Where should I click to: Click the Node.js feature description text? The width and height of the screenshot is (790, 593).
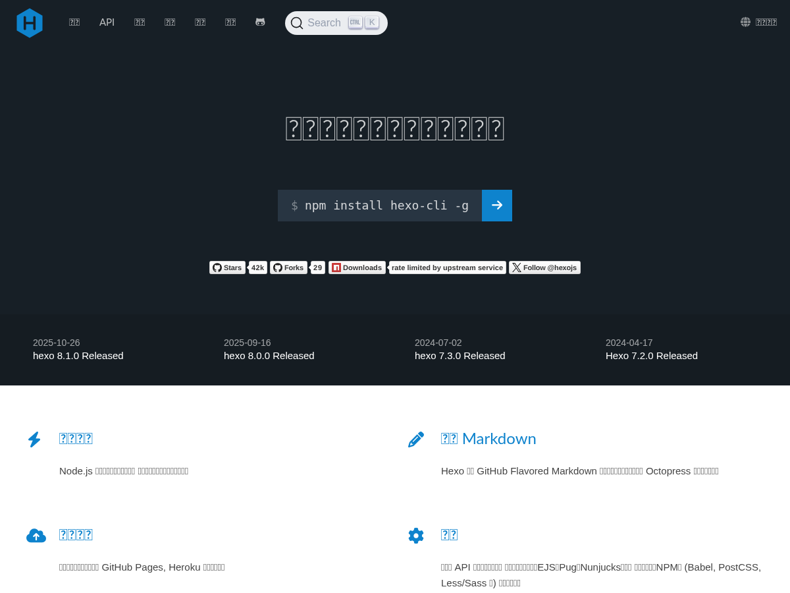(x=124, y=471)
